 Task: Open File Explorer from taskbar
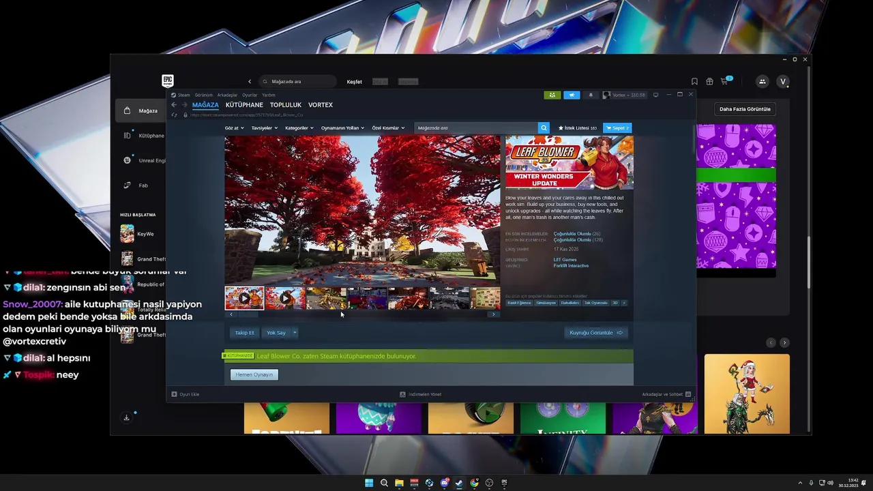pos(399,483)
